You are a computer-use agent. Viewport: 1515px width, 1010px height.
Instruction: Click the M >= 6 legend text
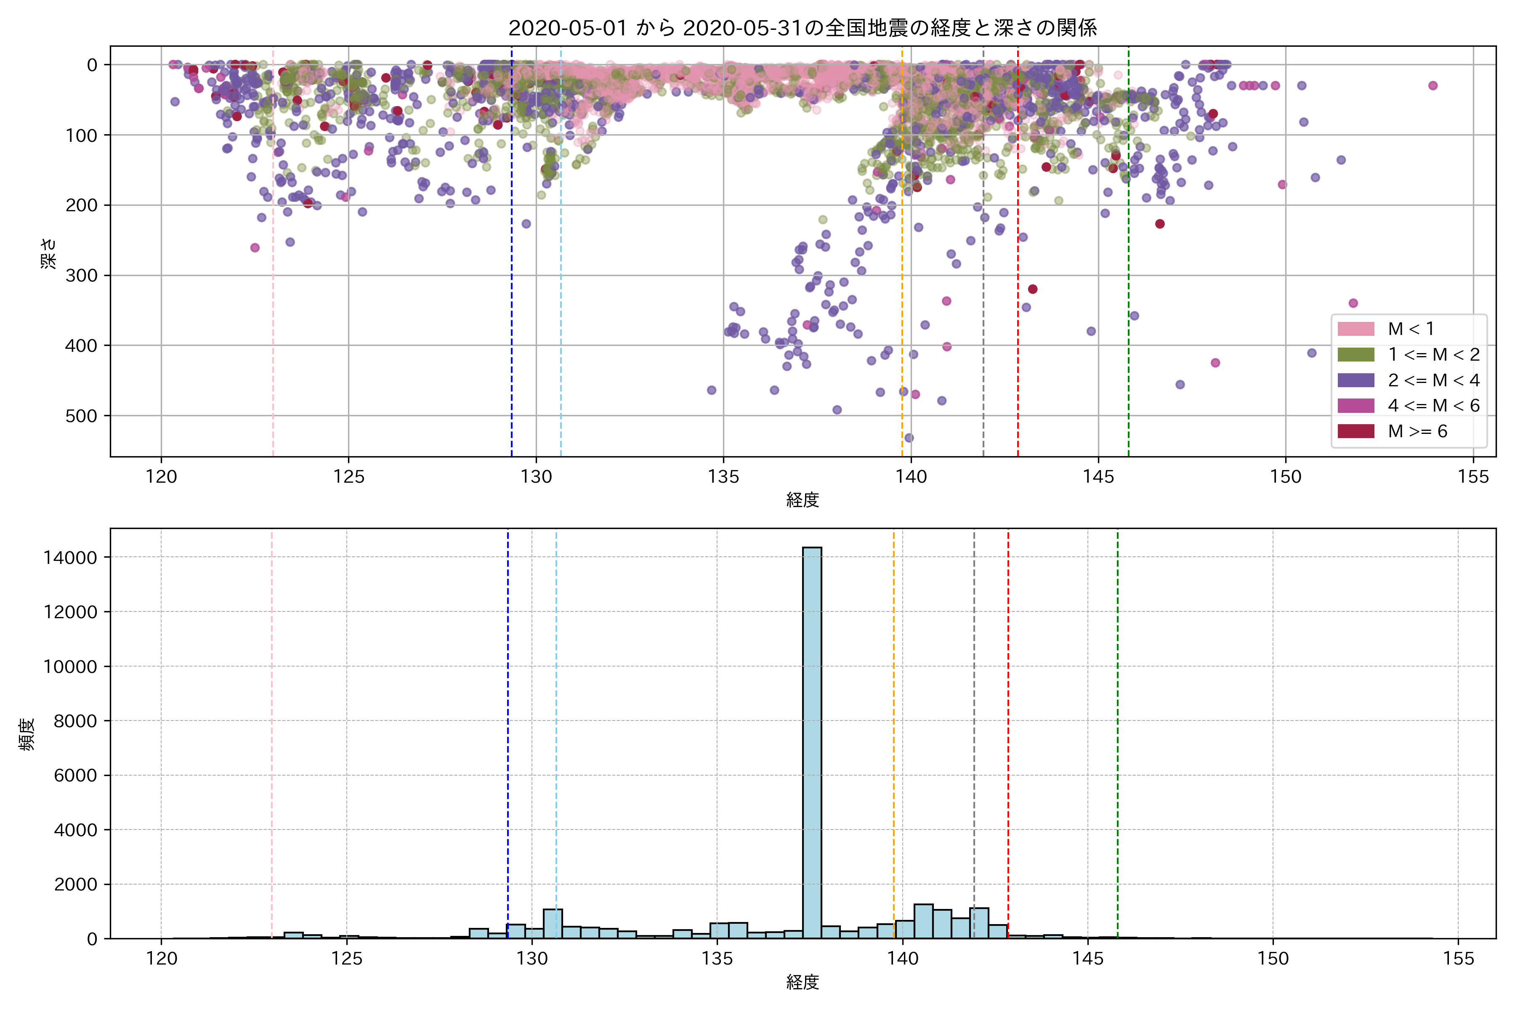coord(1417,432)
